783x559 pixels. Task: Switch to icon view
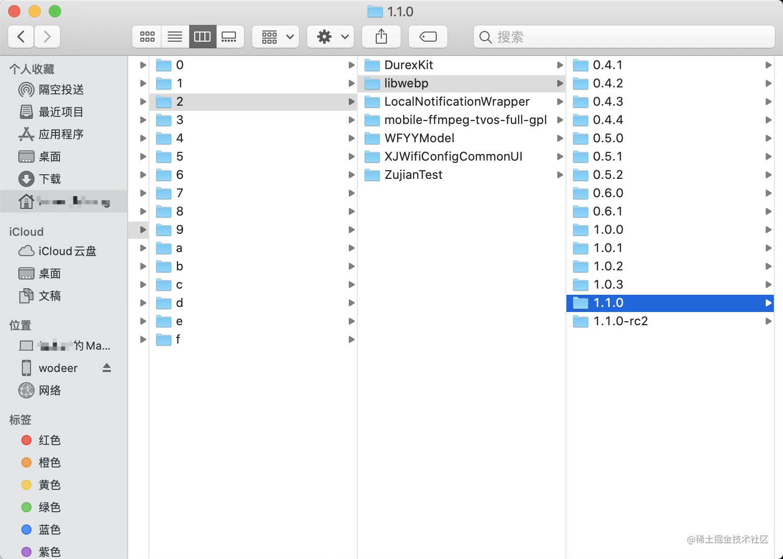146,36
